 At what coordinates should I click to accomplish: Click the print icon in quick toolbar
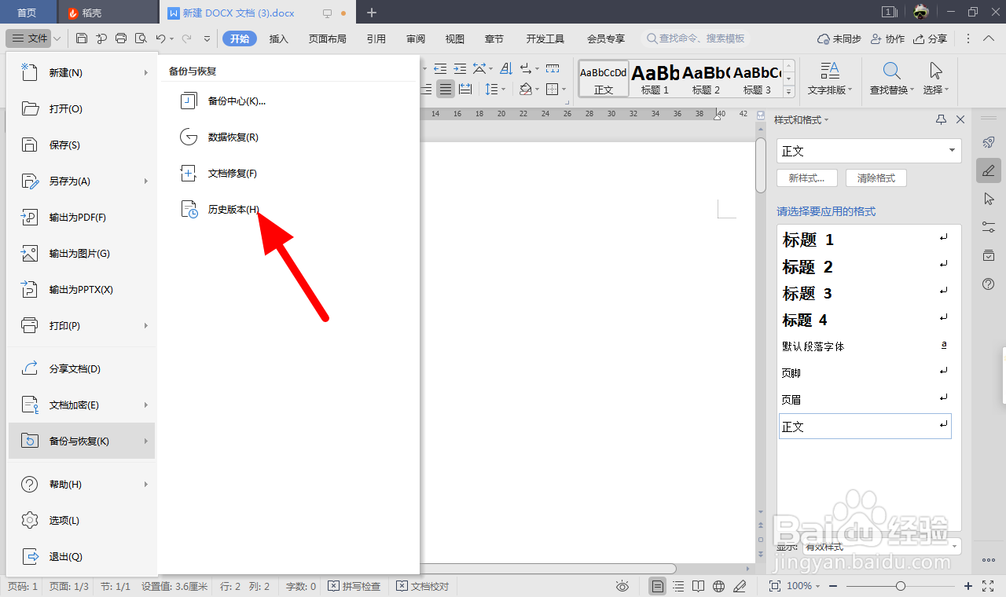[121, 38]
